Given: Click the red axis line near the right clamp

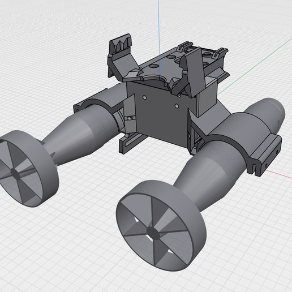Looking at the screenshot, I should tap(278, 174).
